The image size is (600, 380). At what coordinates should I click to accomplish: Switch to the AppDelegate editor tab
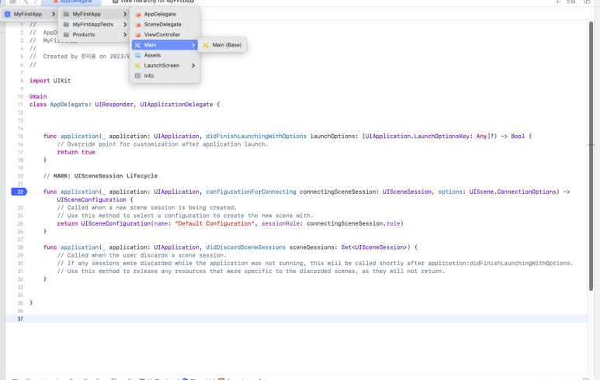[72, 2]
